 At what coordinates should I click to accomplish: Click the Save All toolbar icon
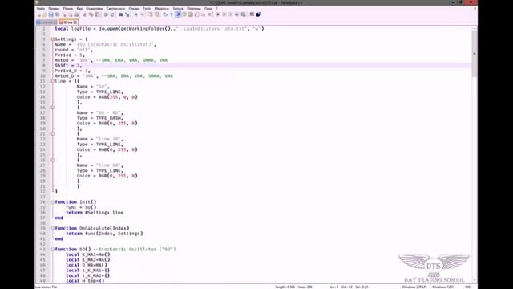click(57, 14)
